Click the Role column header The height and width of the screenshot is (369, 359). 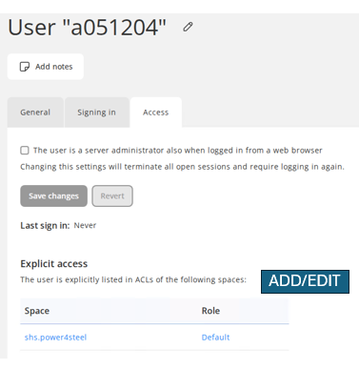(x=210, y=311)
